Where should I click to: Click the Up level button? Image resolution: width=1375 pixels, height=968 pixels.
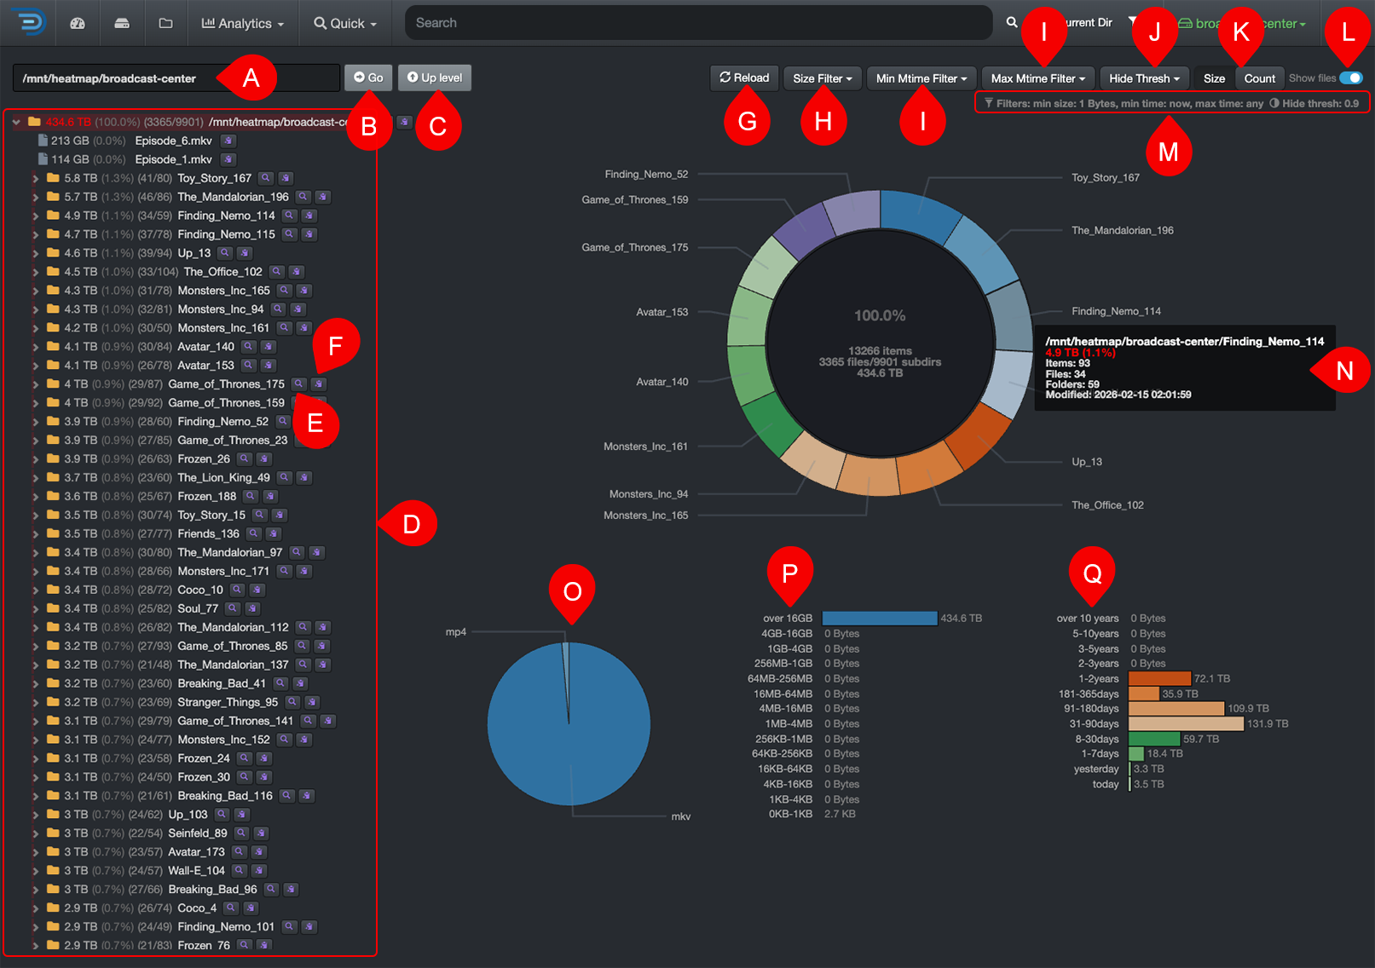(435, 78)
